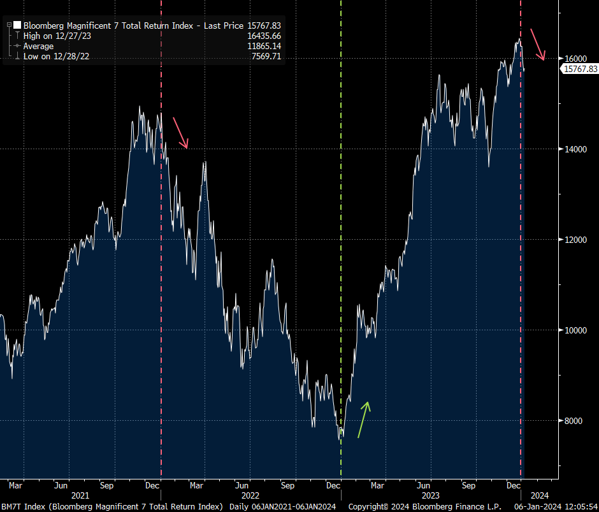Select the pink dashed vertical line at 2024 start
The width and height of the screenshot is (599, 512).
tap(521, 255)
